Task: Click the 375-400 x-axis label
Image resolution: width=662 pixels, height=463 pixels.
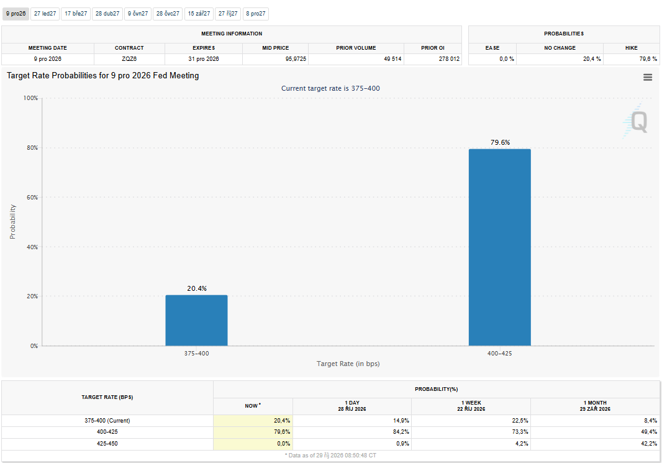Action: click(x=196, y=354)
